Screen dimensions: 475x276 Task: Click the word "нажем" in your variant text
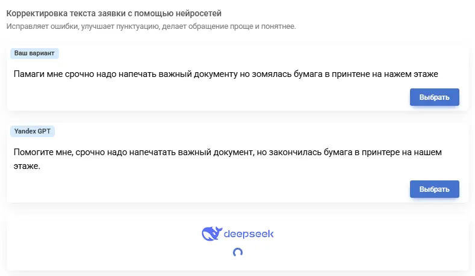tap(404, 74)
